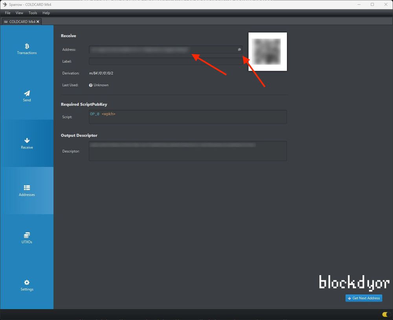393x320 pixels.
Task: Select the Receive sidebar icon
Action: point(27,143)
